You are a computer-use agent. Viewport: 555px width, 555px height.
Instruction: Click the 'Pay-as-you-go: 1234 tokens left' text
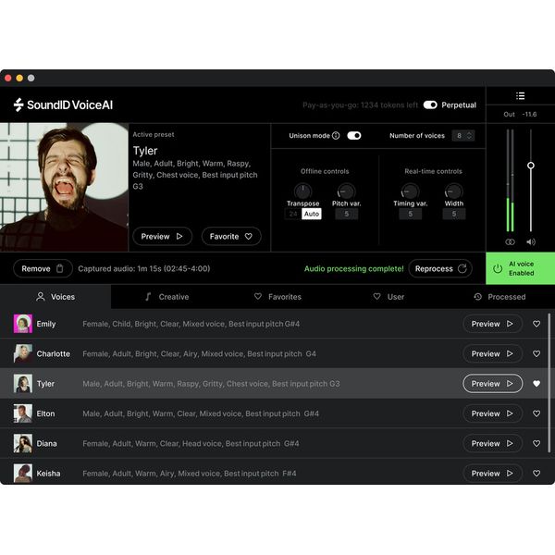[360, 105]
